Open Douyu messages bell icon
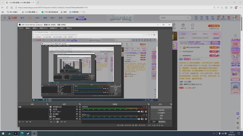The width and height of the screenshot is (243, 136). pyautogui.click(x=218, y=18)
